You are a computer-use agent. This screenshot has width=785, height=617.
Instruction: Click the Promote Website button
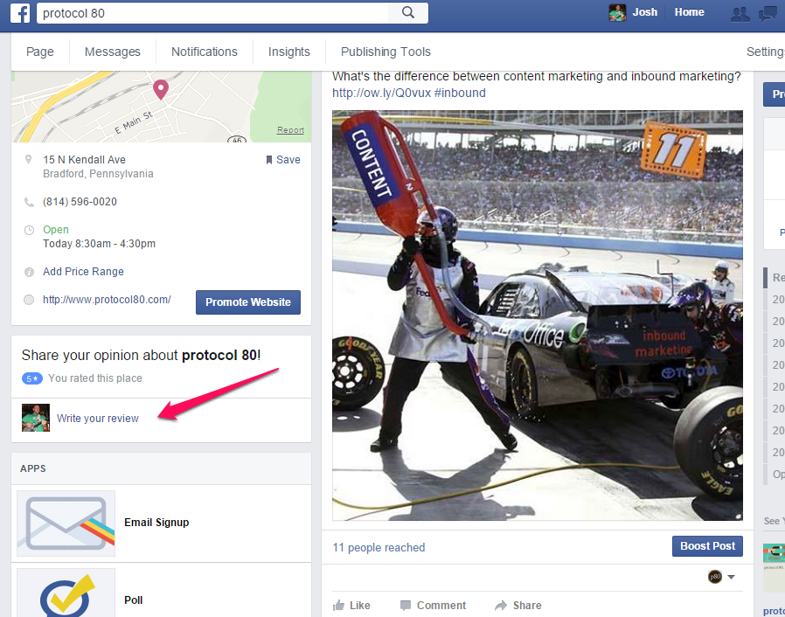pyautogui.click(x=247, y=302)
